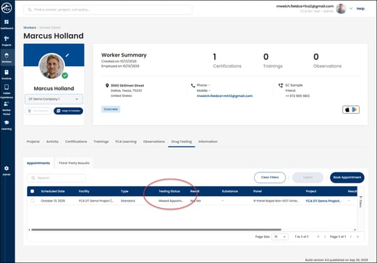Image resolution: width=377 pixels, height=263 pixels.
Task: Switch to the Trainings tab
Action: [x=101, y=142]
